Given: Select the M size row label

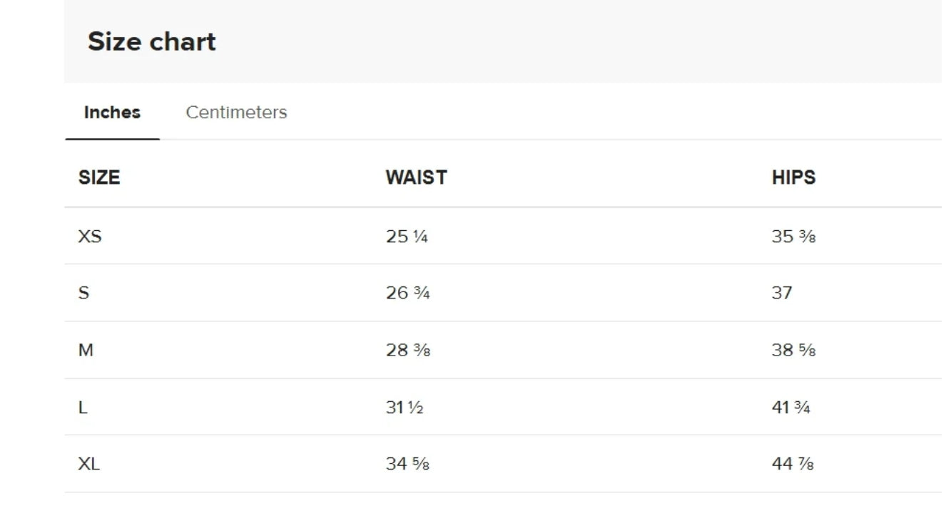Looking at the screenshot, I should click(x=86, y=351).
